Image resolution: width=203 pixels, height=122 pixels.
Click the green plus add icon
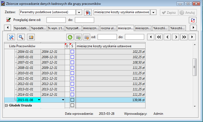[70, 37]
